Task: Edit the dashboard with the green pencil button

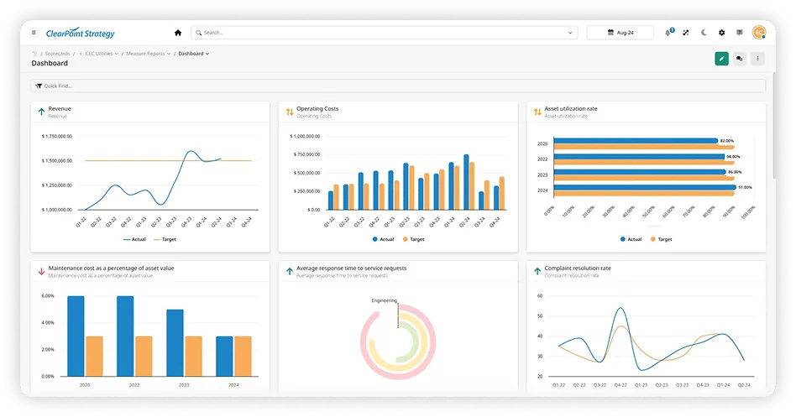Action: tap(721, 59)
